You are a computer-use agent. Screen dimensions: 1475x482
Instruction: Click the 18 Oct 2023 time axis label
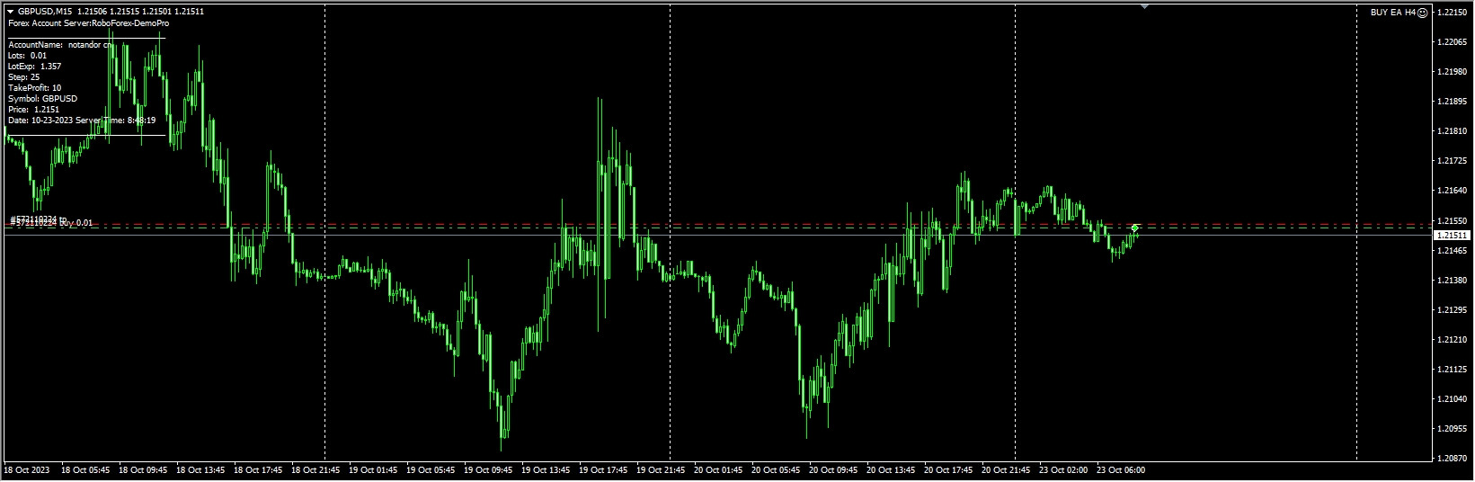click(x=27, y=469)
